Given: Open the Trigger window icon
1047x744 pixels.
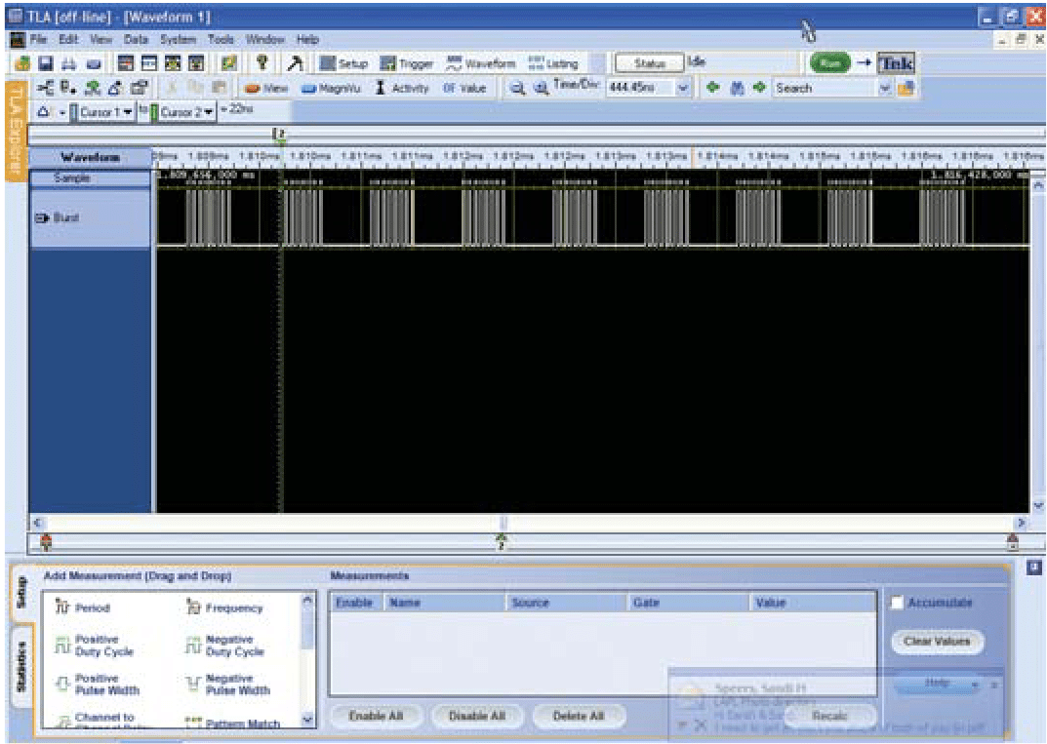Looking at the screenshot, I should (402, 62).
